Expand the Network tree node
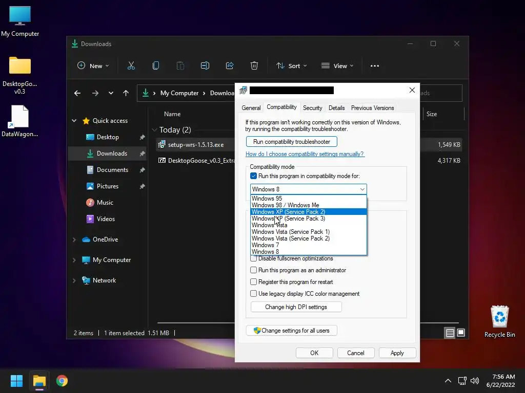525x393 pixels. pos(74,280)
